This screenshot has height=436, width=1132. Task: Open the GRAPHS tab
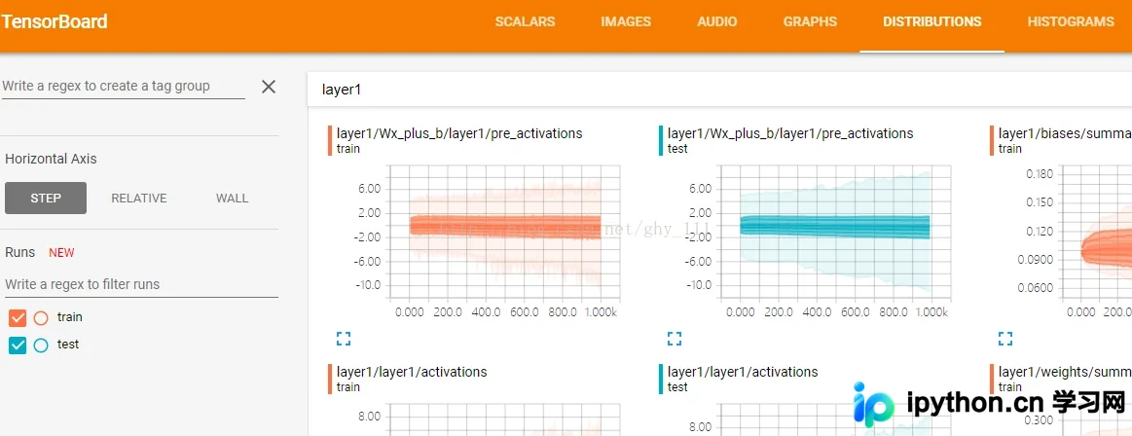810,21
